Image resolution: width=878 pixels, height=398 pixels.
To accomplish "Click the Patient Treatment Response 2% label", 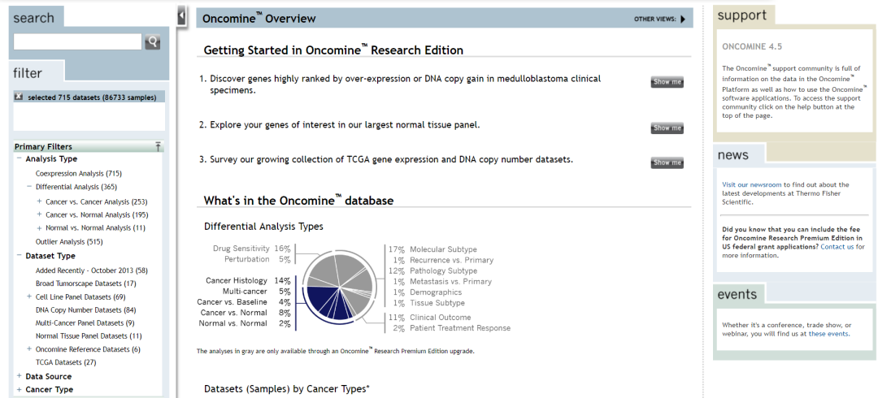I will 451,328.
